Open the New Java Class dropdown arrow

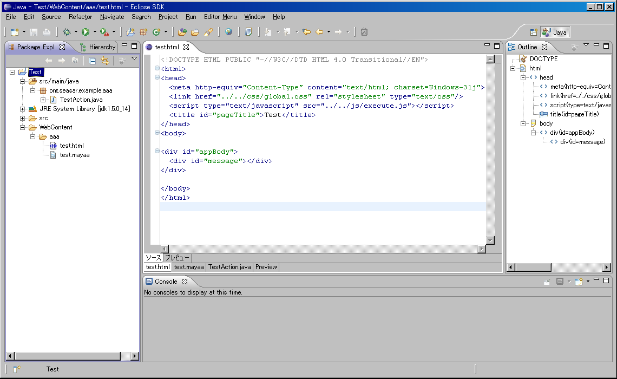166,32
